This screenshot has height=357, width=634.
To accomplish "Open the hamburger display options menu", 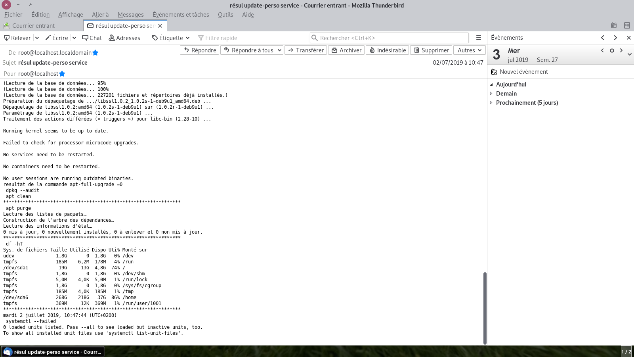I will pyautogui.click(x=479, y=38).
